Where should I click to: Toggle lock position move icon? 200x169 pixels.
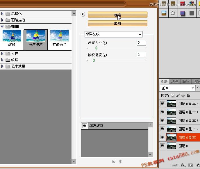point(183,95)
